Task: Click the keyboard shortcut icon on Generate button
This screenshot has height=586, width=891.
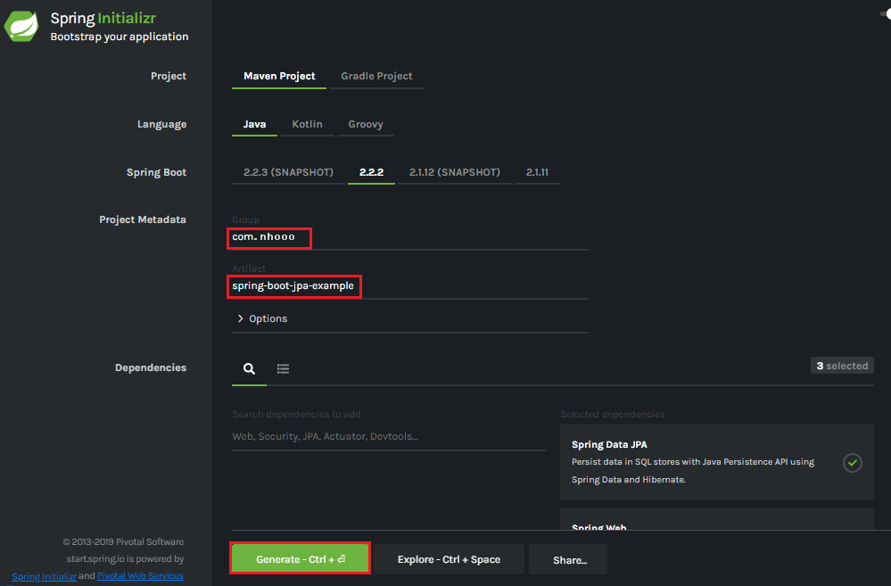Action: click(342, 557)
